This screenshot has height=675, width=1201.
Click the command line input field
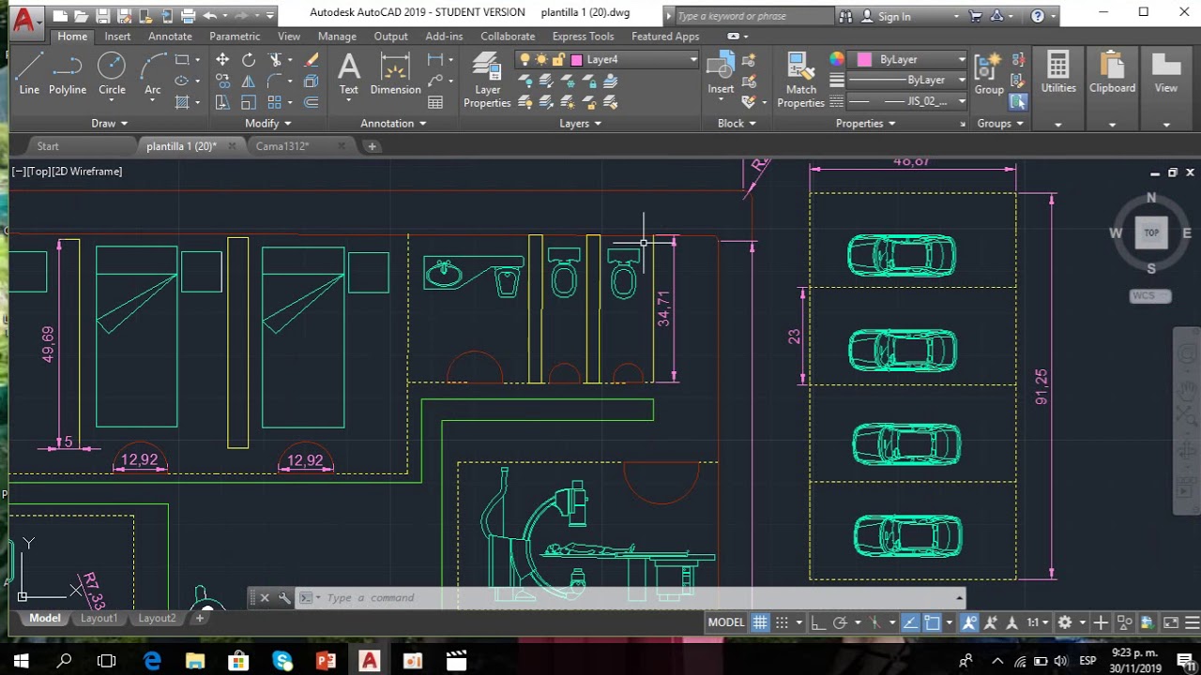click(x=638, y=598)
